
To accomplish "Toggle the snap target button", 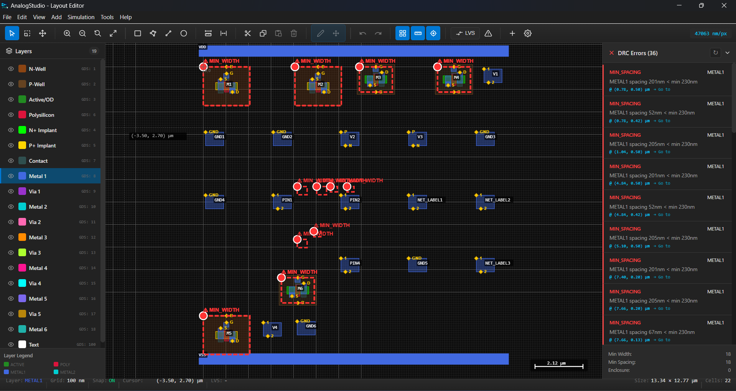I will [433, 33].
